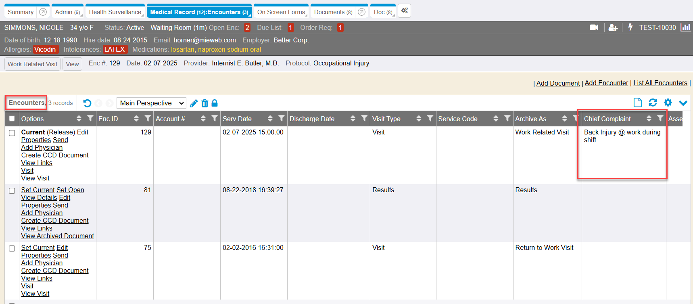Check the select-all checkbox in table header

click(12, 119)
